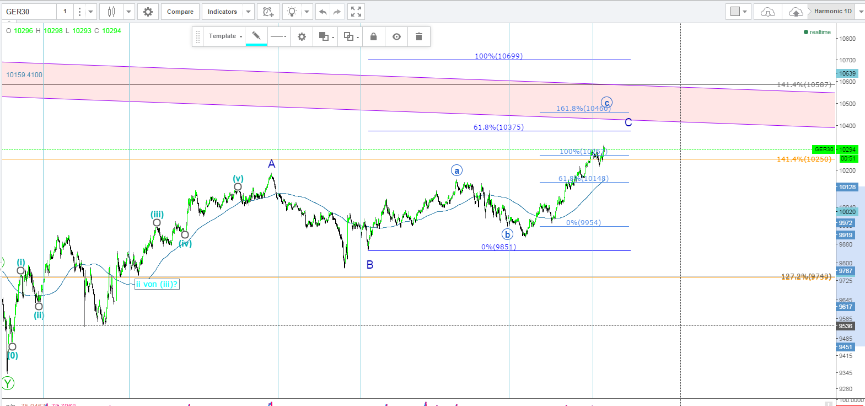Expand the Harmonic 1D layout dropdown arrow

point(859,12)
